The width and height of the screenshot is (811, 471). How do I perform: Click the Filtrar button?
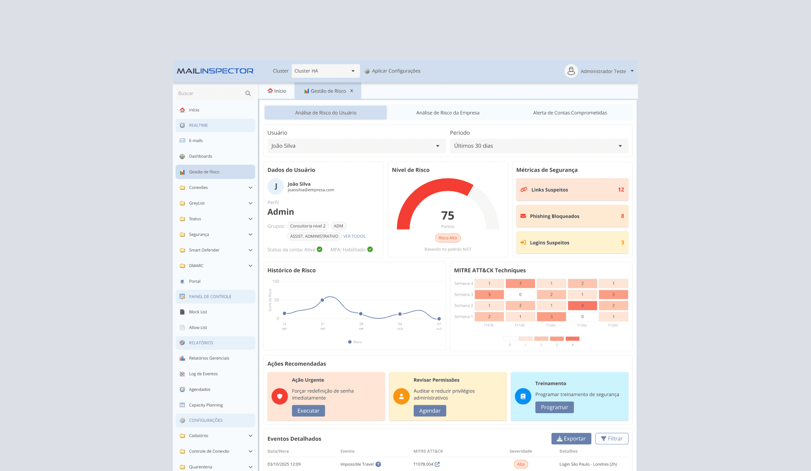coord(612,439)
